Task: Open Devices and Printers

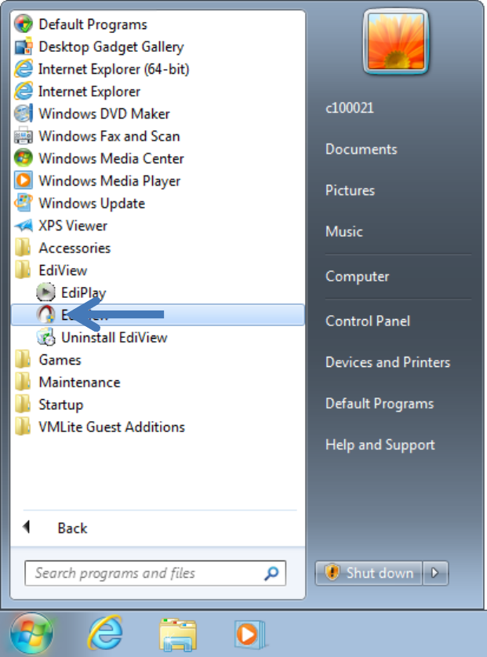Action: 387,361
